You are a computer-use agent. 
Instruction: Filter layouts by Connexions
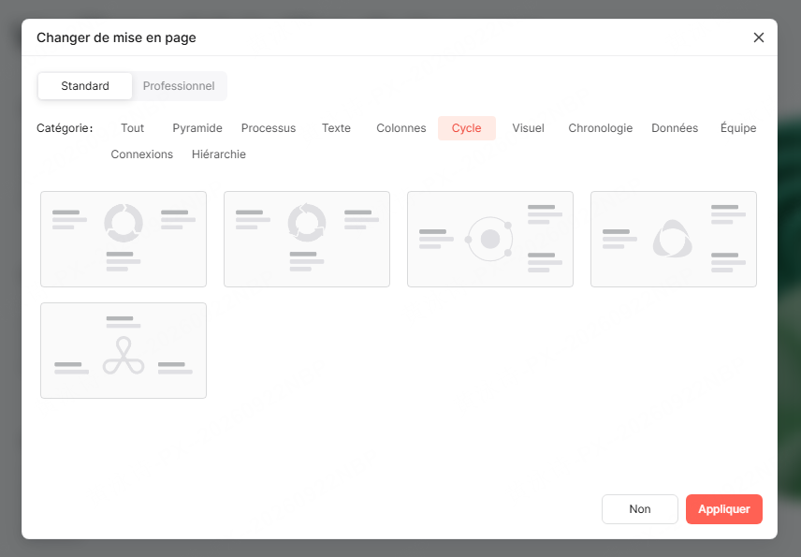[142, 154]
